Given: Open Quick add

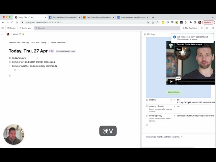Looking at the screenshot, I should [x=25, y=28].
